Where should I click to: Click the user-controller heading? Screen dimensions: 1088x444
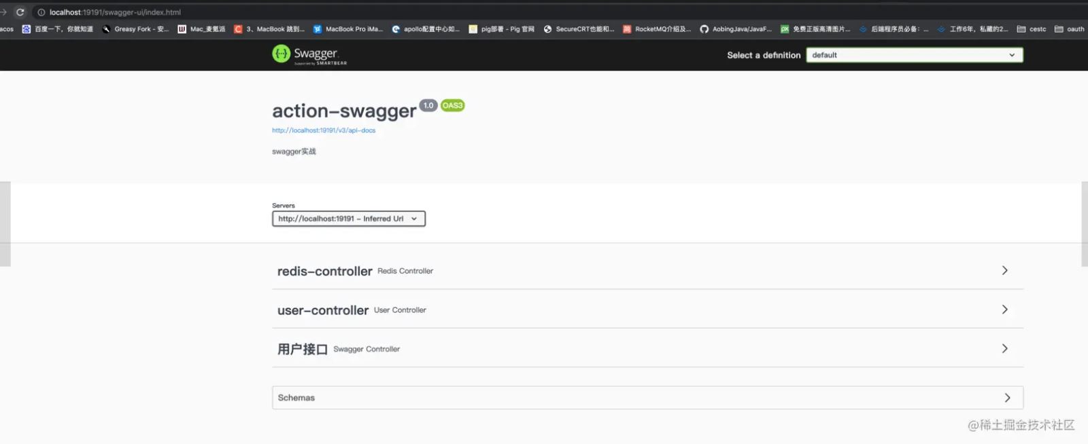pyautogui.click(x=322, y=310)
